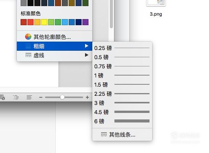Click the plus zoom in button
Viewport: 209px width, 153px height.
87,97
